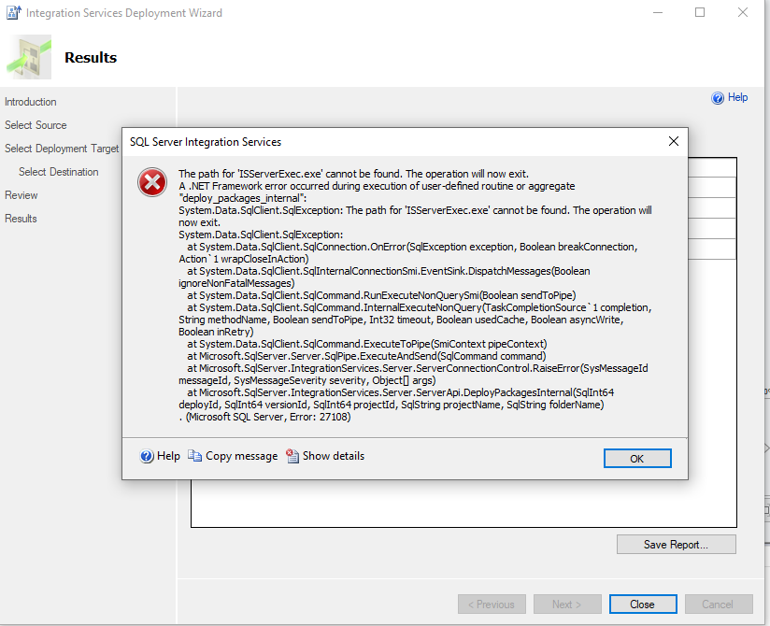Open the Show details link
This screenshot has height=626, width=770.
coord(332,456)
